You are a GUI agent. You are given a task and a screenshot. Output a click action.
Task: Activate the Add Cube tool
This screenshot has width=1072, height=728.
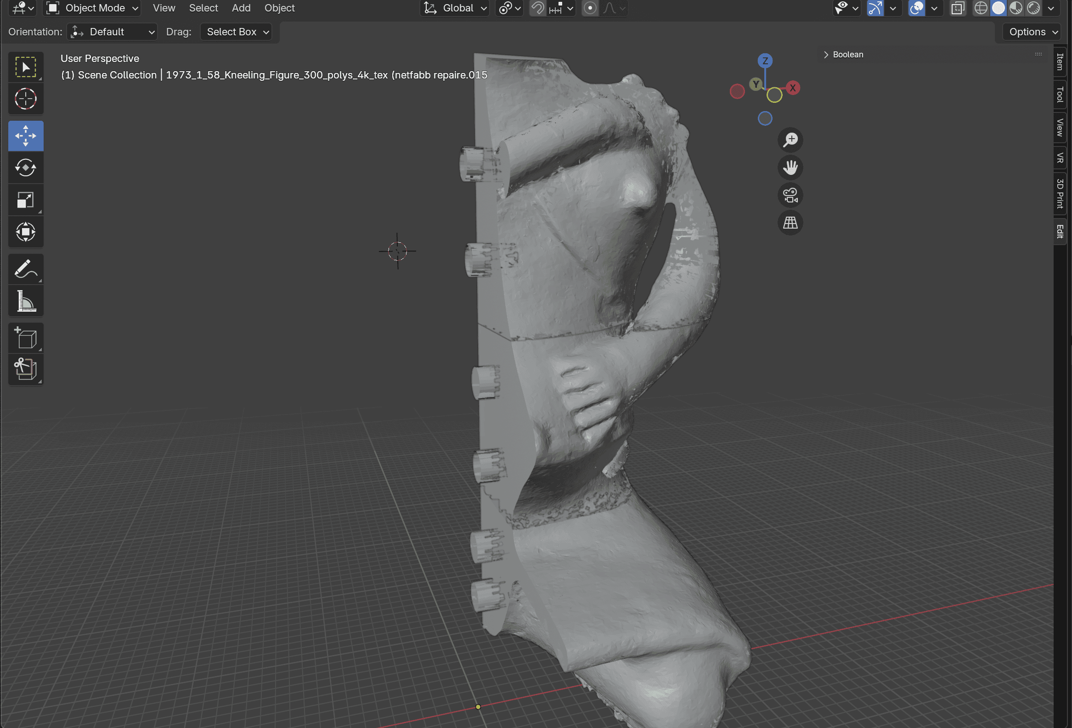25,338
